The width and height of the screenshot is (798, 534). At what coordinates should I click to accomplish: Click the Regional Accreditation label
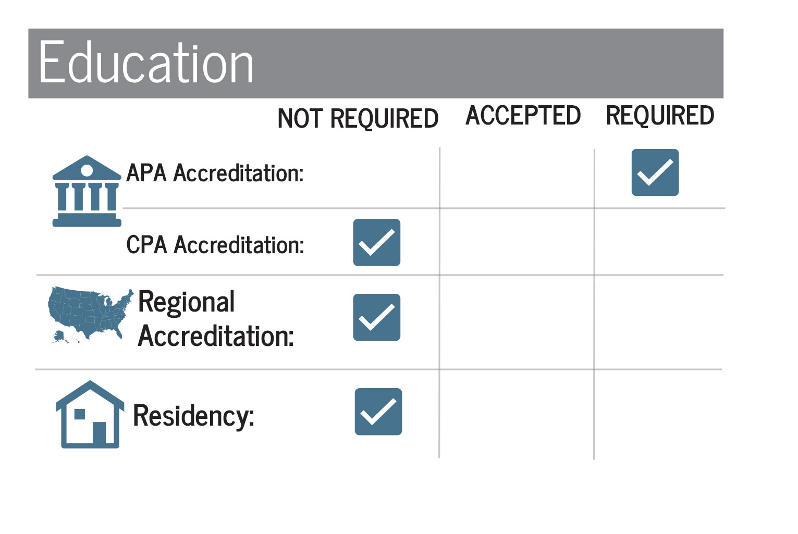[215, 319]
